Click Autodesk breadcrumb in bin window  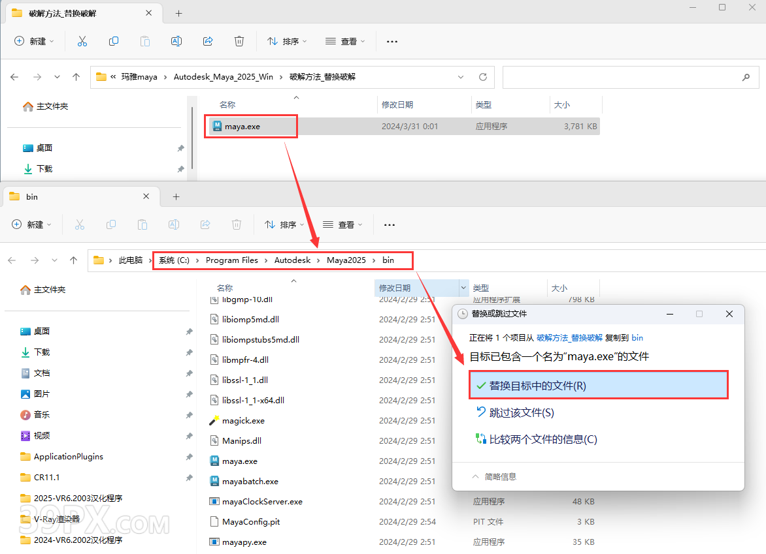pos(292,260)
